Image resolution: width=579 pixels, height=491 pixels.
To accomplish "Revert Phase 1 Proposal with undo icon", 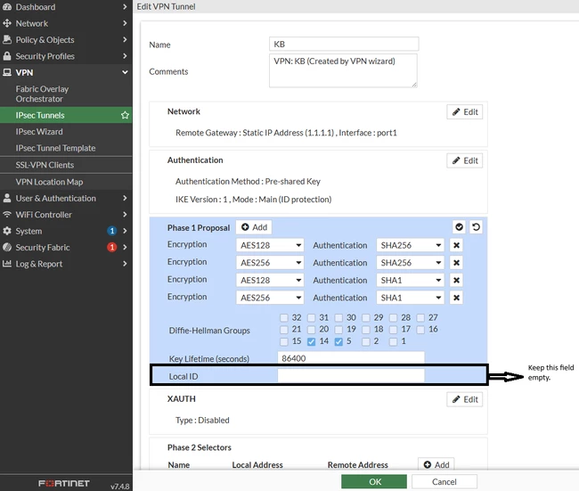I will click(476, 227).
